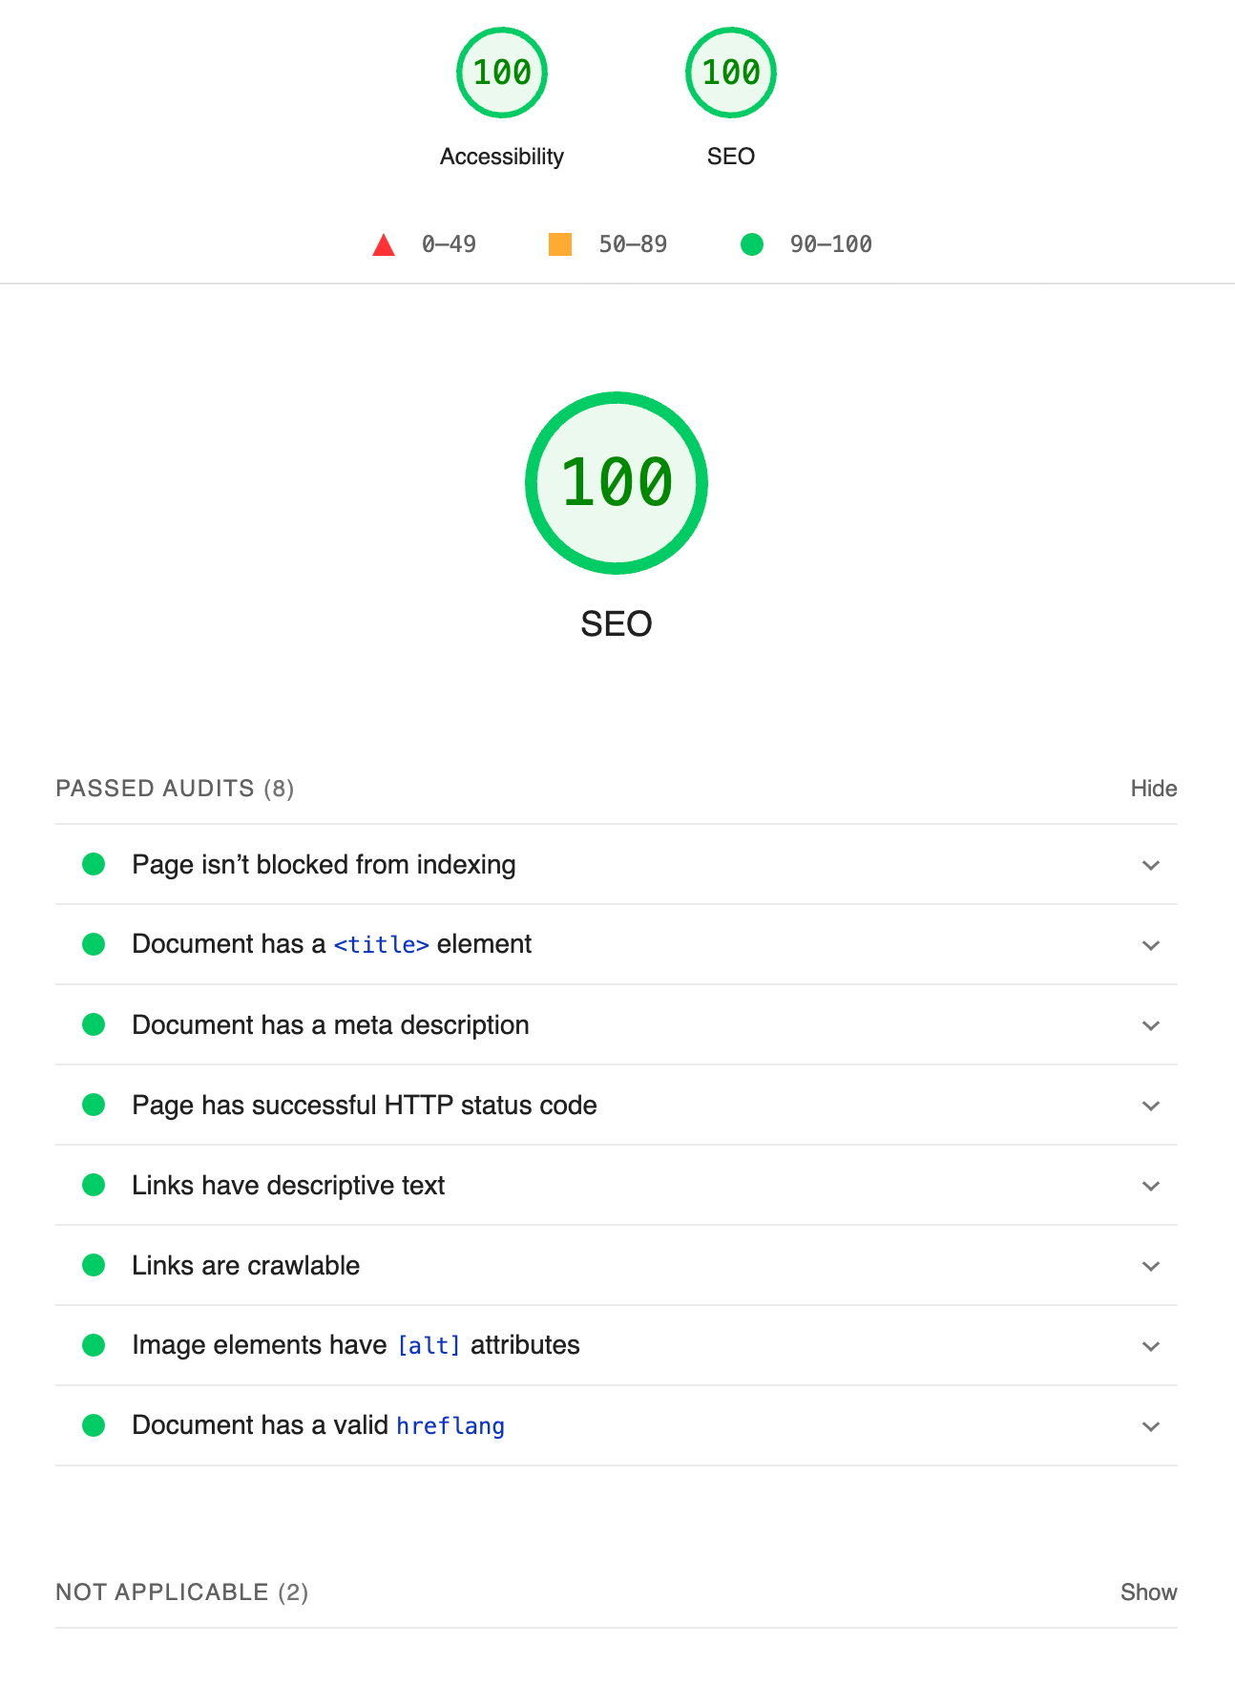The height and width of the screenshot is (1707, 1235).
Task: Click the Accessibility score gauge at top
Action: [x=502, y=74]
